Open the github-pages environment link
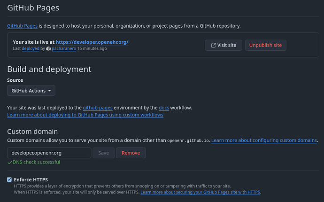324x202 pixels. pos(98,108)
